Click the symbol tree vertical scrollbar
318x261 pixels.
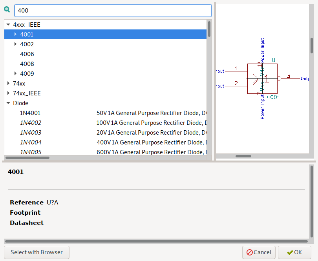(209, 29)
